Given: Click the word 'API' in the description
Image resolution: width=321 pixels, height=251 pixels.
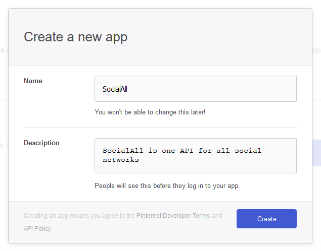Looking at the screenshot, I should (x=187, y=151).
